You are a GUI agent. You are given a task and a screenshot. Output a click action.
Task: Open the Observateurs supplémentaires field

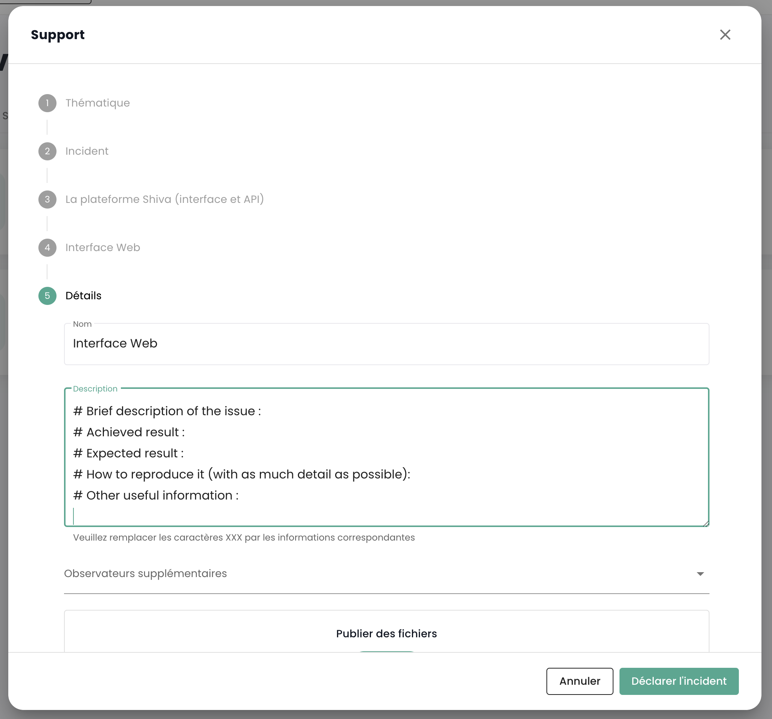coord(373,574)
